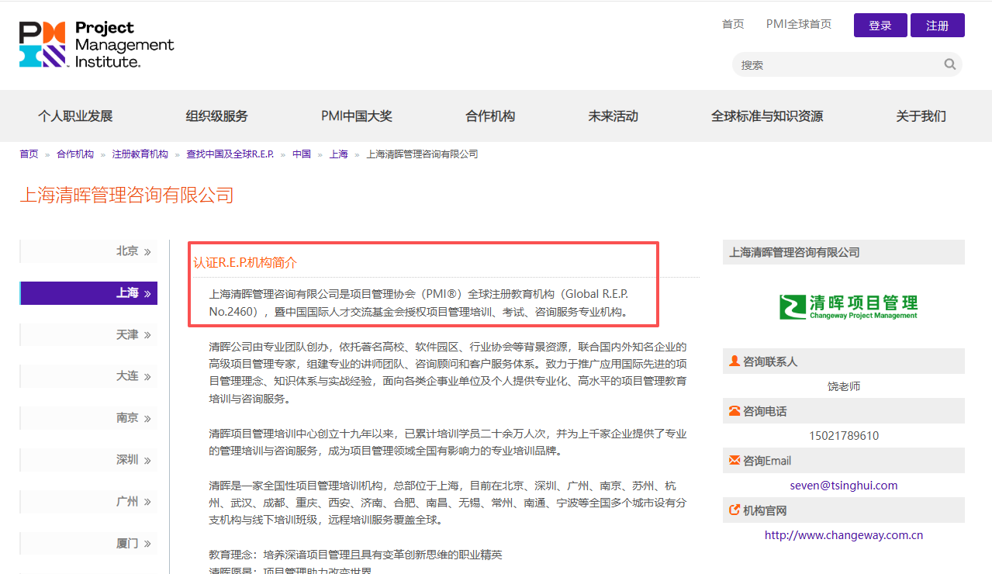Click the phone number 15021789610
Viewport: 992px width, 574px height.
(x=844, y=436)
